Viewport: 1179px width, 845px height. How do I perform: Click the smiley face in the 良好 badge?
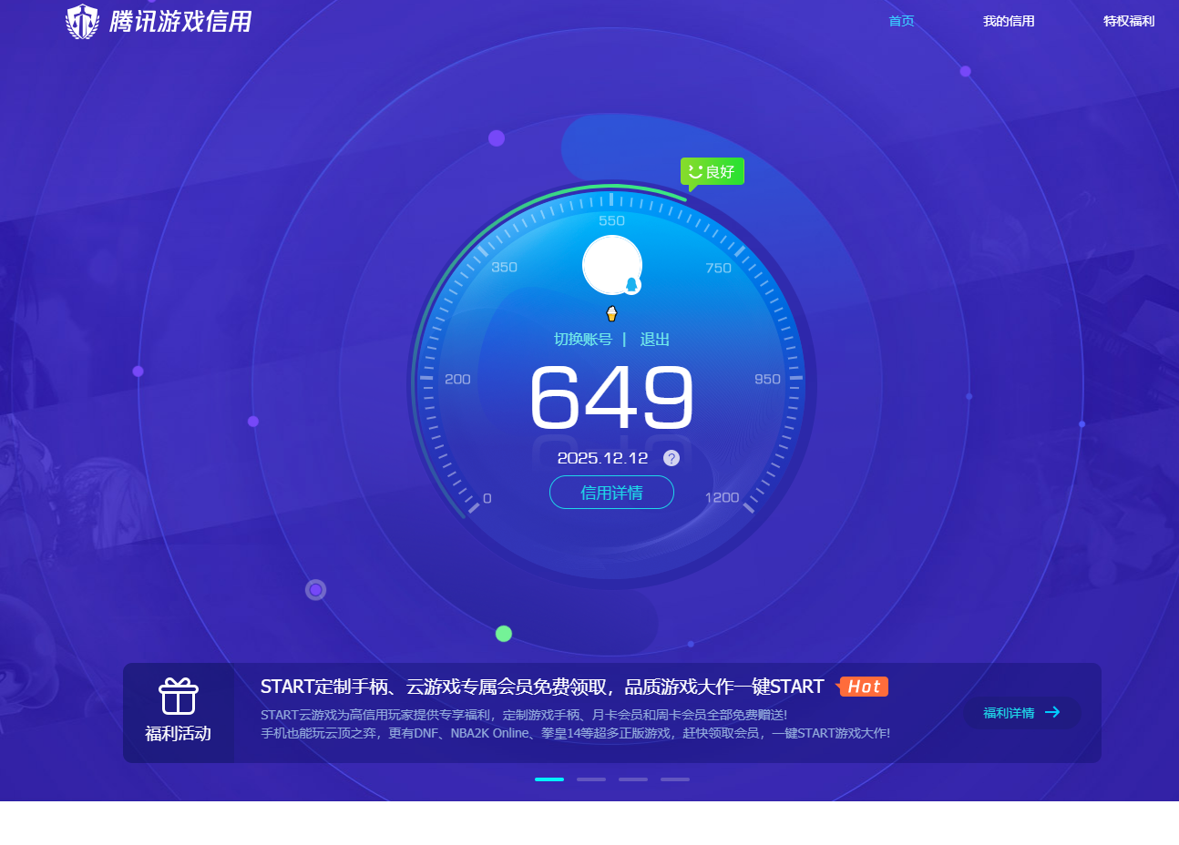pos(695,171)
